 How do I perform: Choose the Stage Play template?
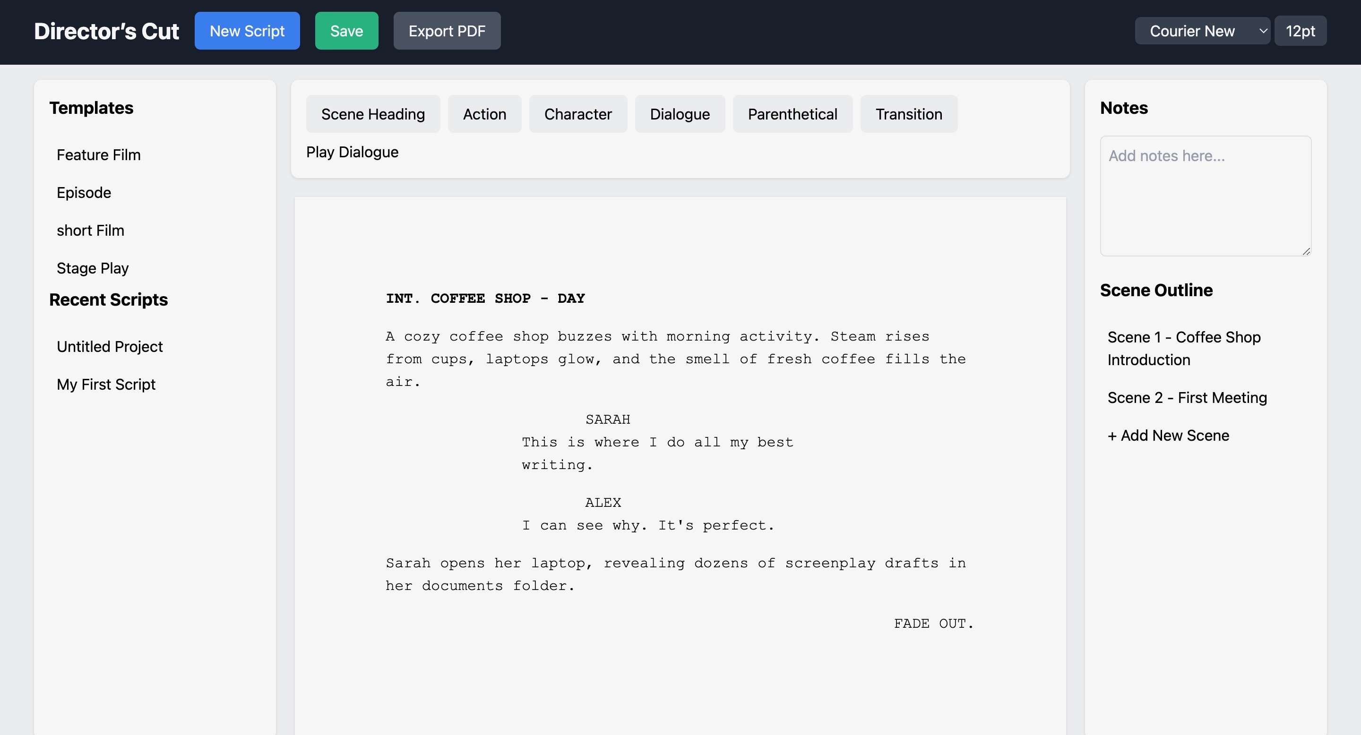[93, 268]
